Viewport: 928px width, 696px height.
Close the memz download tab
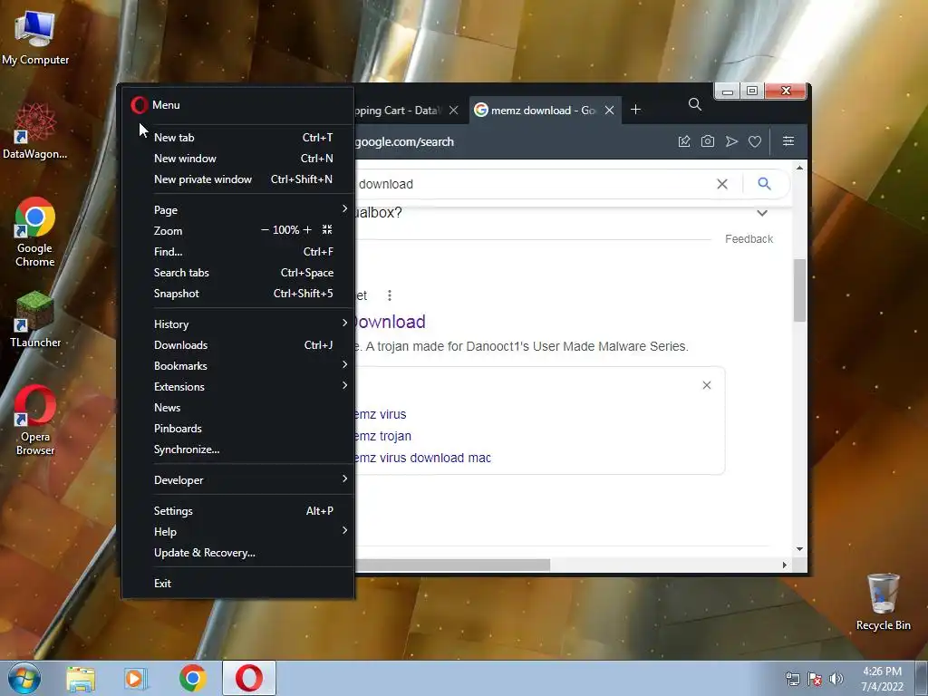pos(609,110)
